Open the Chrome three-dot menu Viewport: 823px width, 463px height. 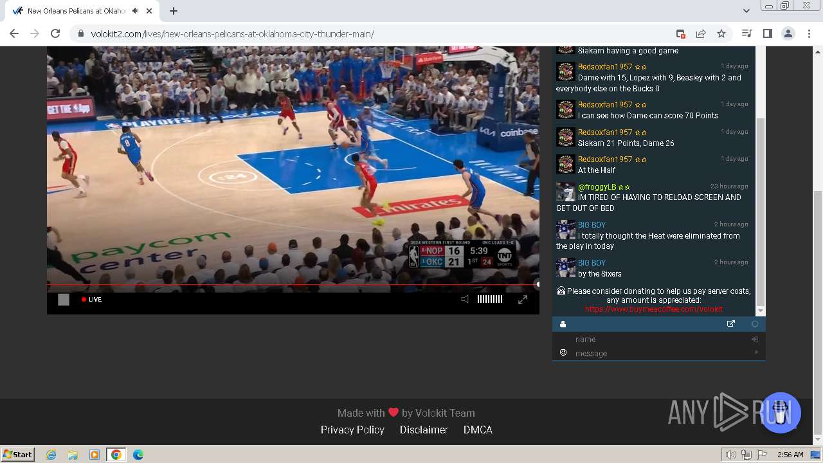pos(809,33)
